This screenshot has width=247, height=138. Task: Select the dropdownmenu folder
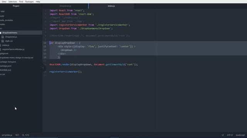(10, 33)
